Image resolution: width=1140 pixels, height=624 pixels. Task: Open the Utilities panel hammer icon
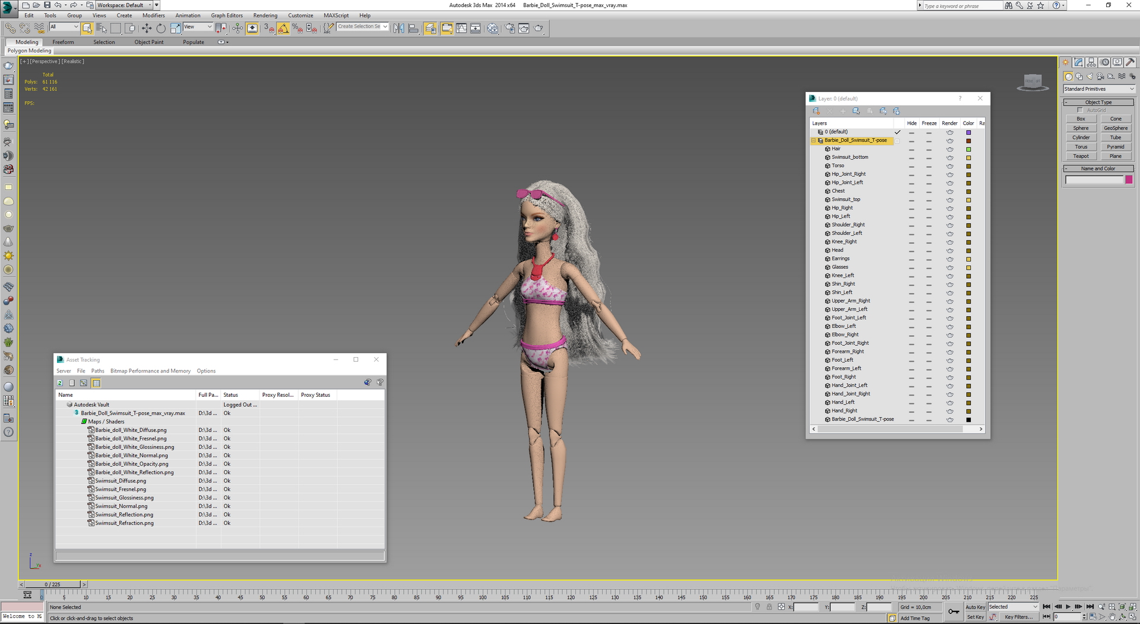tap(1130, 62)
